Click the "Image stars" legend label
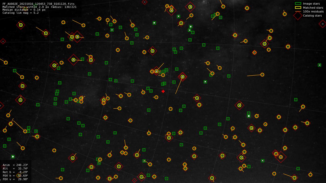This screenshot has height=183, width=326. point(311,4)
